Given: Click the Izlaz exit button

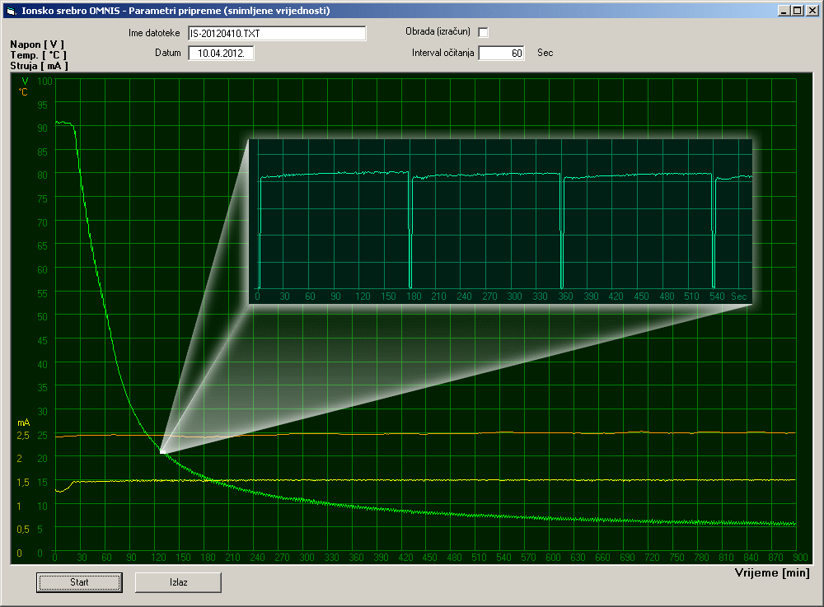Looking at the screenshot, I should tap(178, 582).
